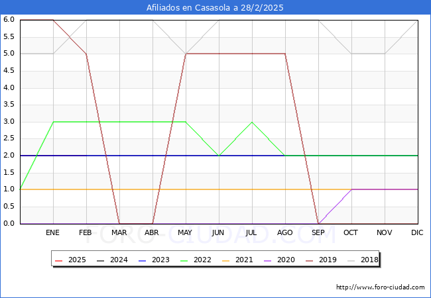Click the 2020 legend color swatch
431x298 pixels.
point(267,260)
